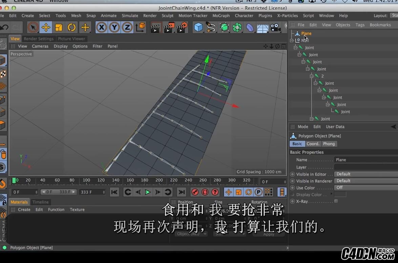
Task: Switch the coordinate system icon
Action: 140,27
